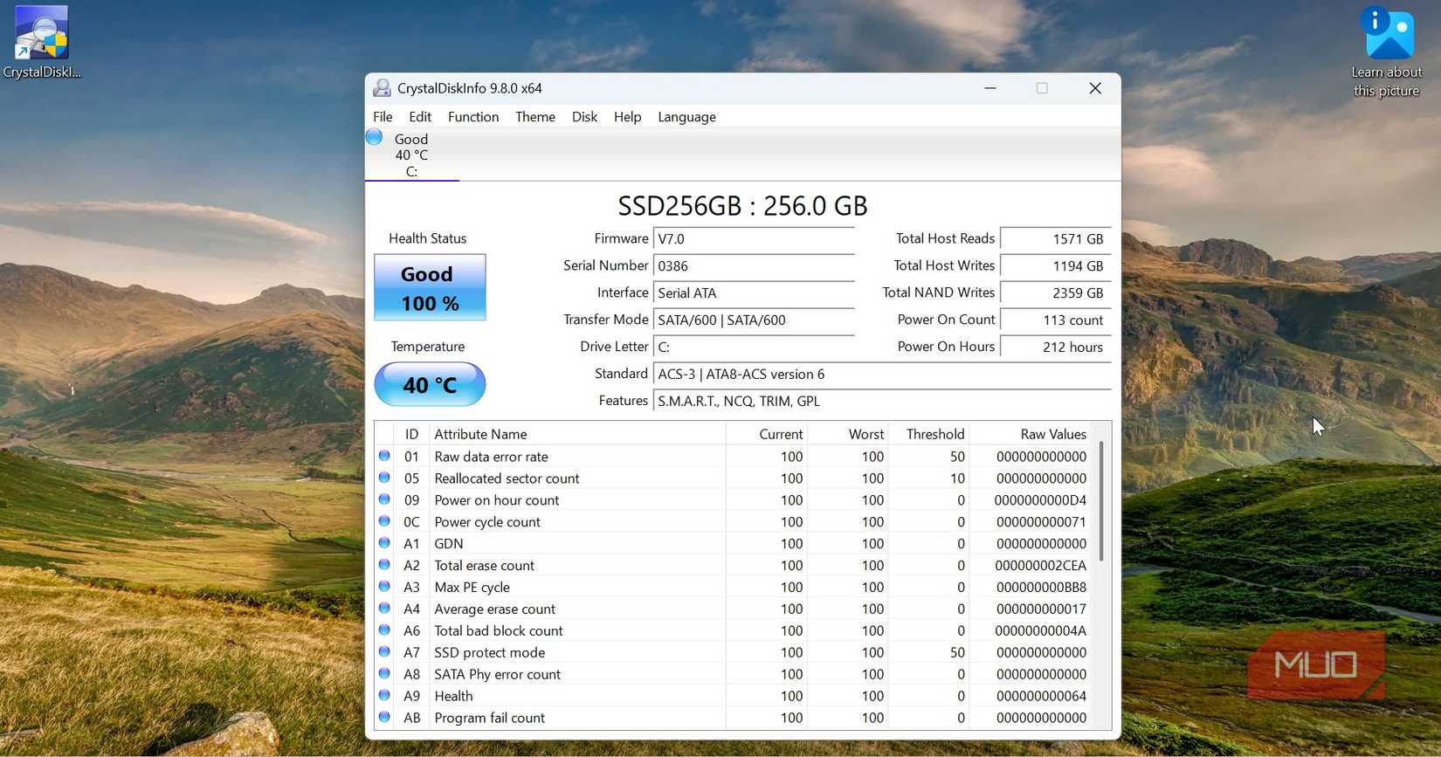
Task: Open the Edit menu
Action: click(420, 117)
